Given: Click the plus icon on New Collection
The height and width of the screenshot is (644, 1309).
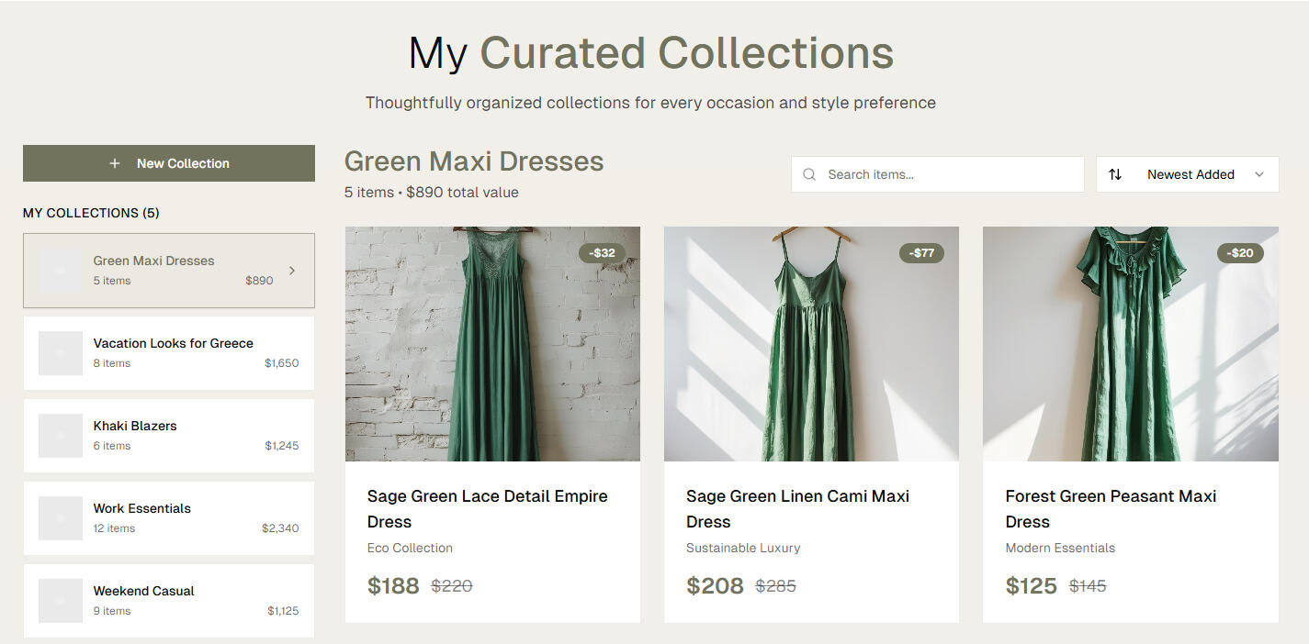Looking at the screenshot, I should pos(115,163).
